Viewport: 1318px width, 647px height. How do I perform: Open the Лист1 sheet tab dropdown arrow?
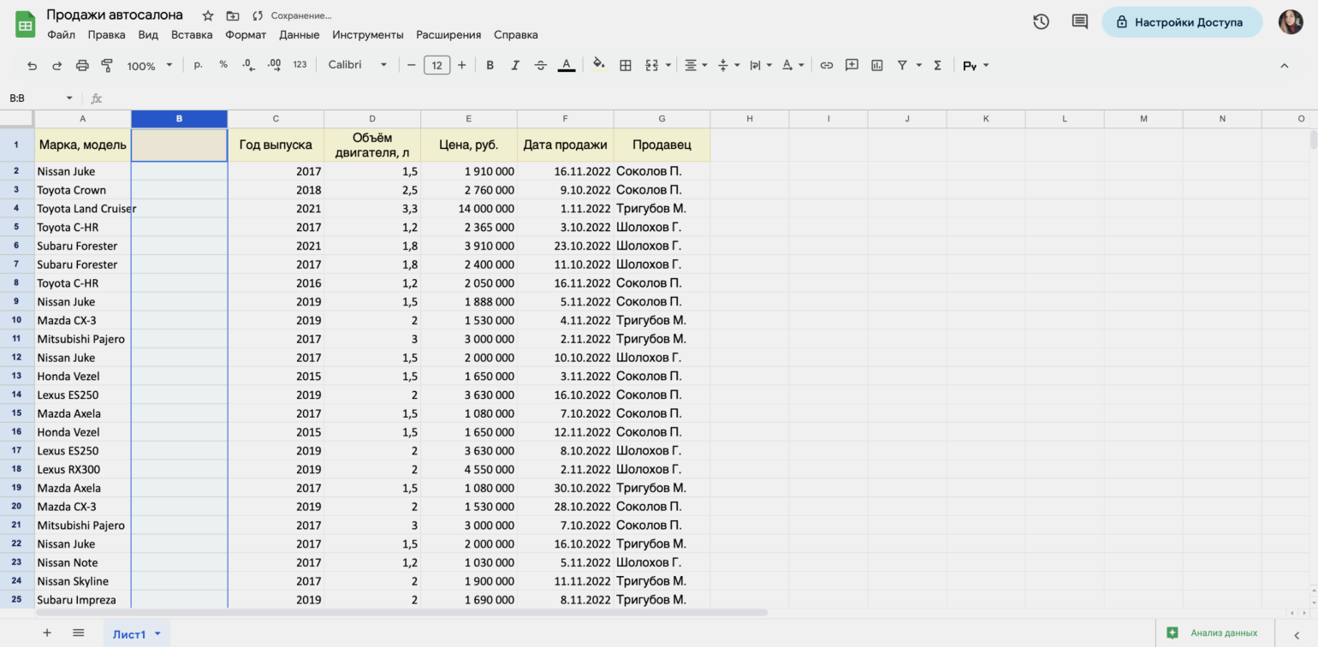[x=157, y=634]
